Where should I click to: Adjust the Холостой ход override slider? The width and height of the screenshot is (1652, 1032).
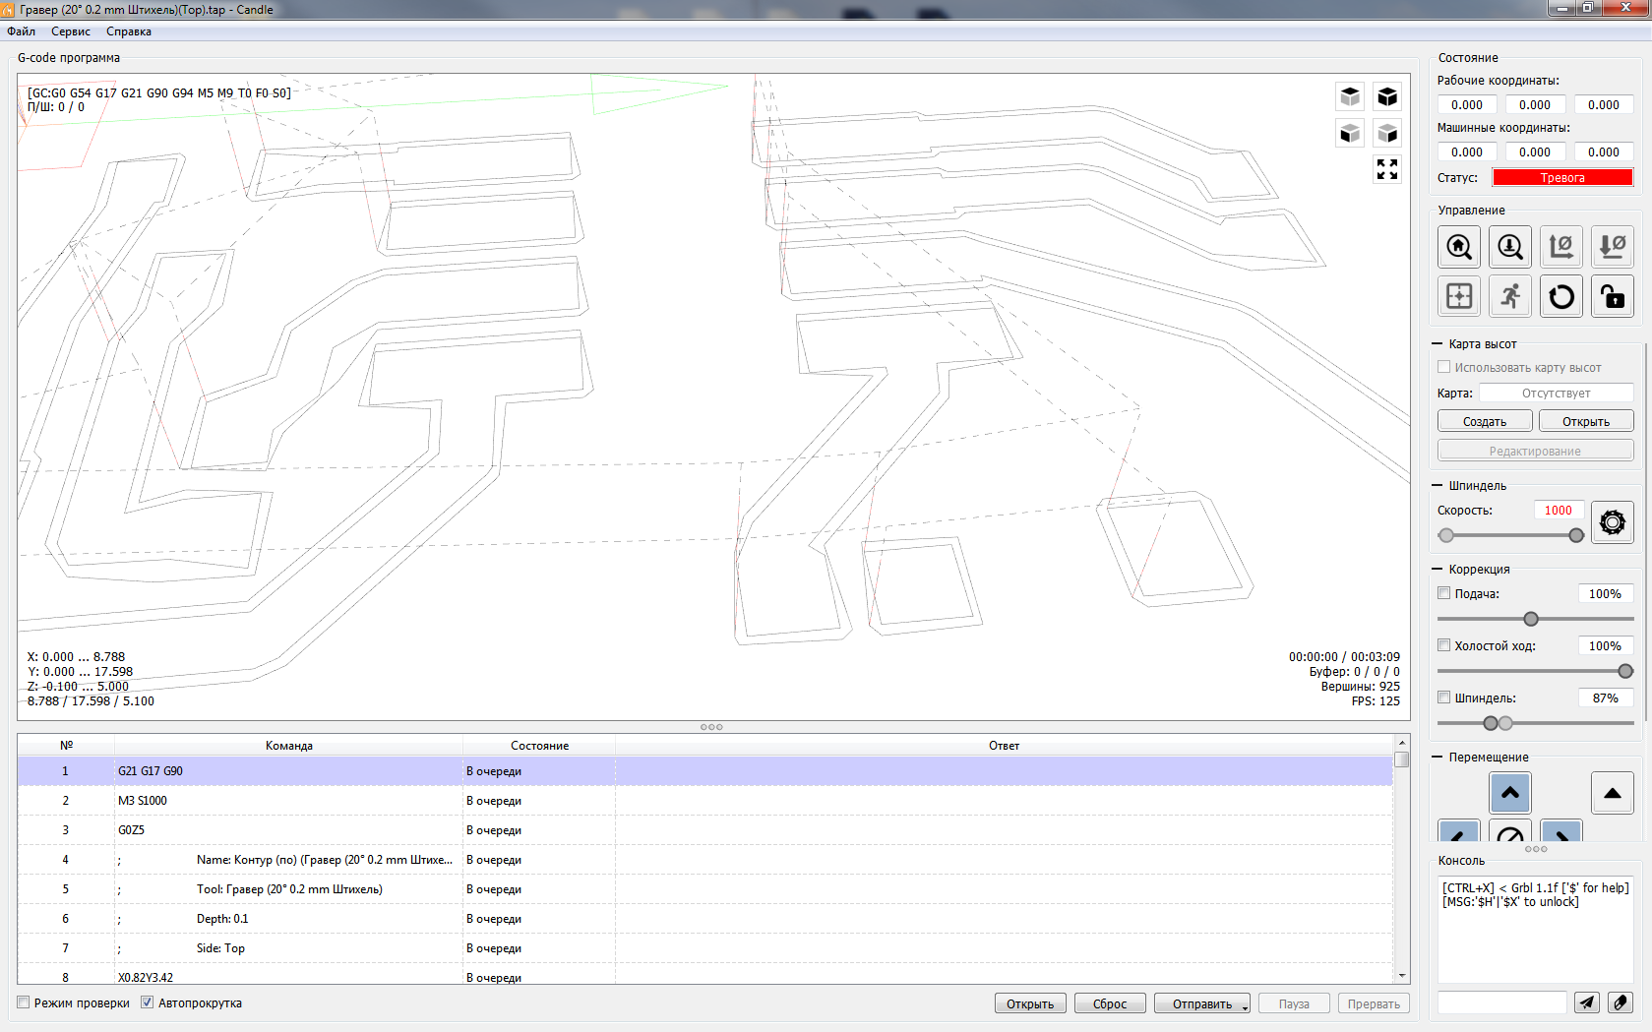coord(1535,671)
